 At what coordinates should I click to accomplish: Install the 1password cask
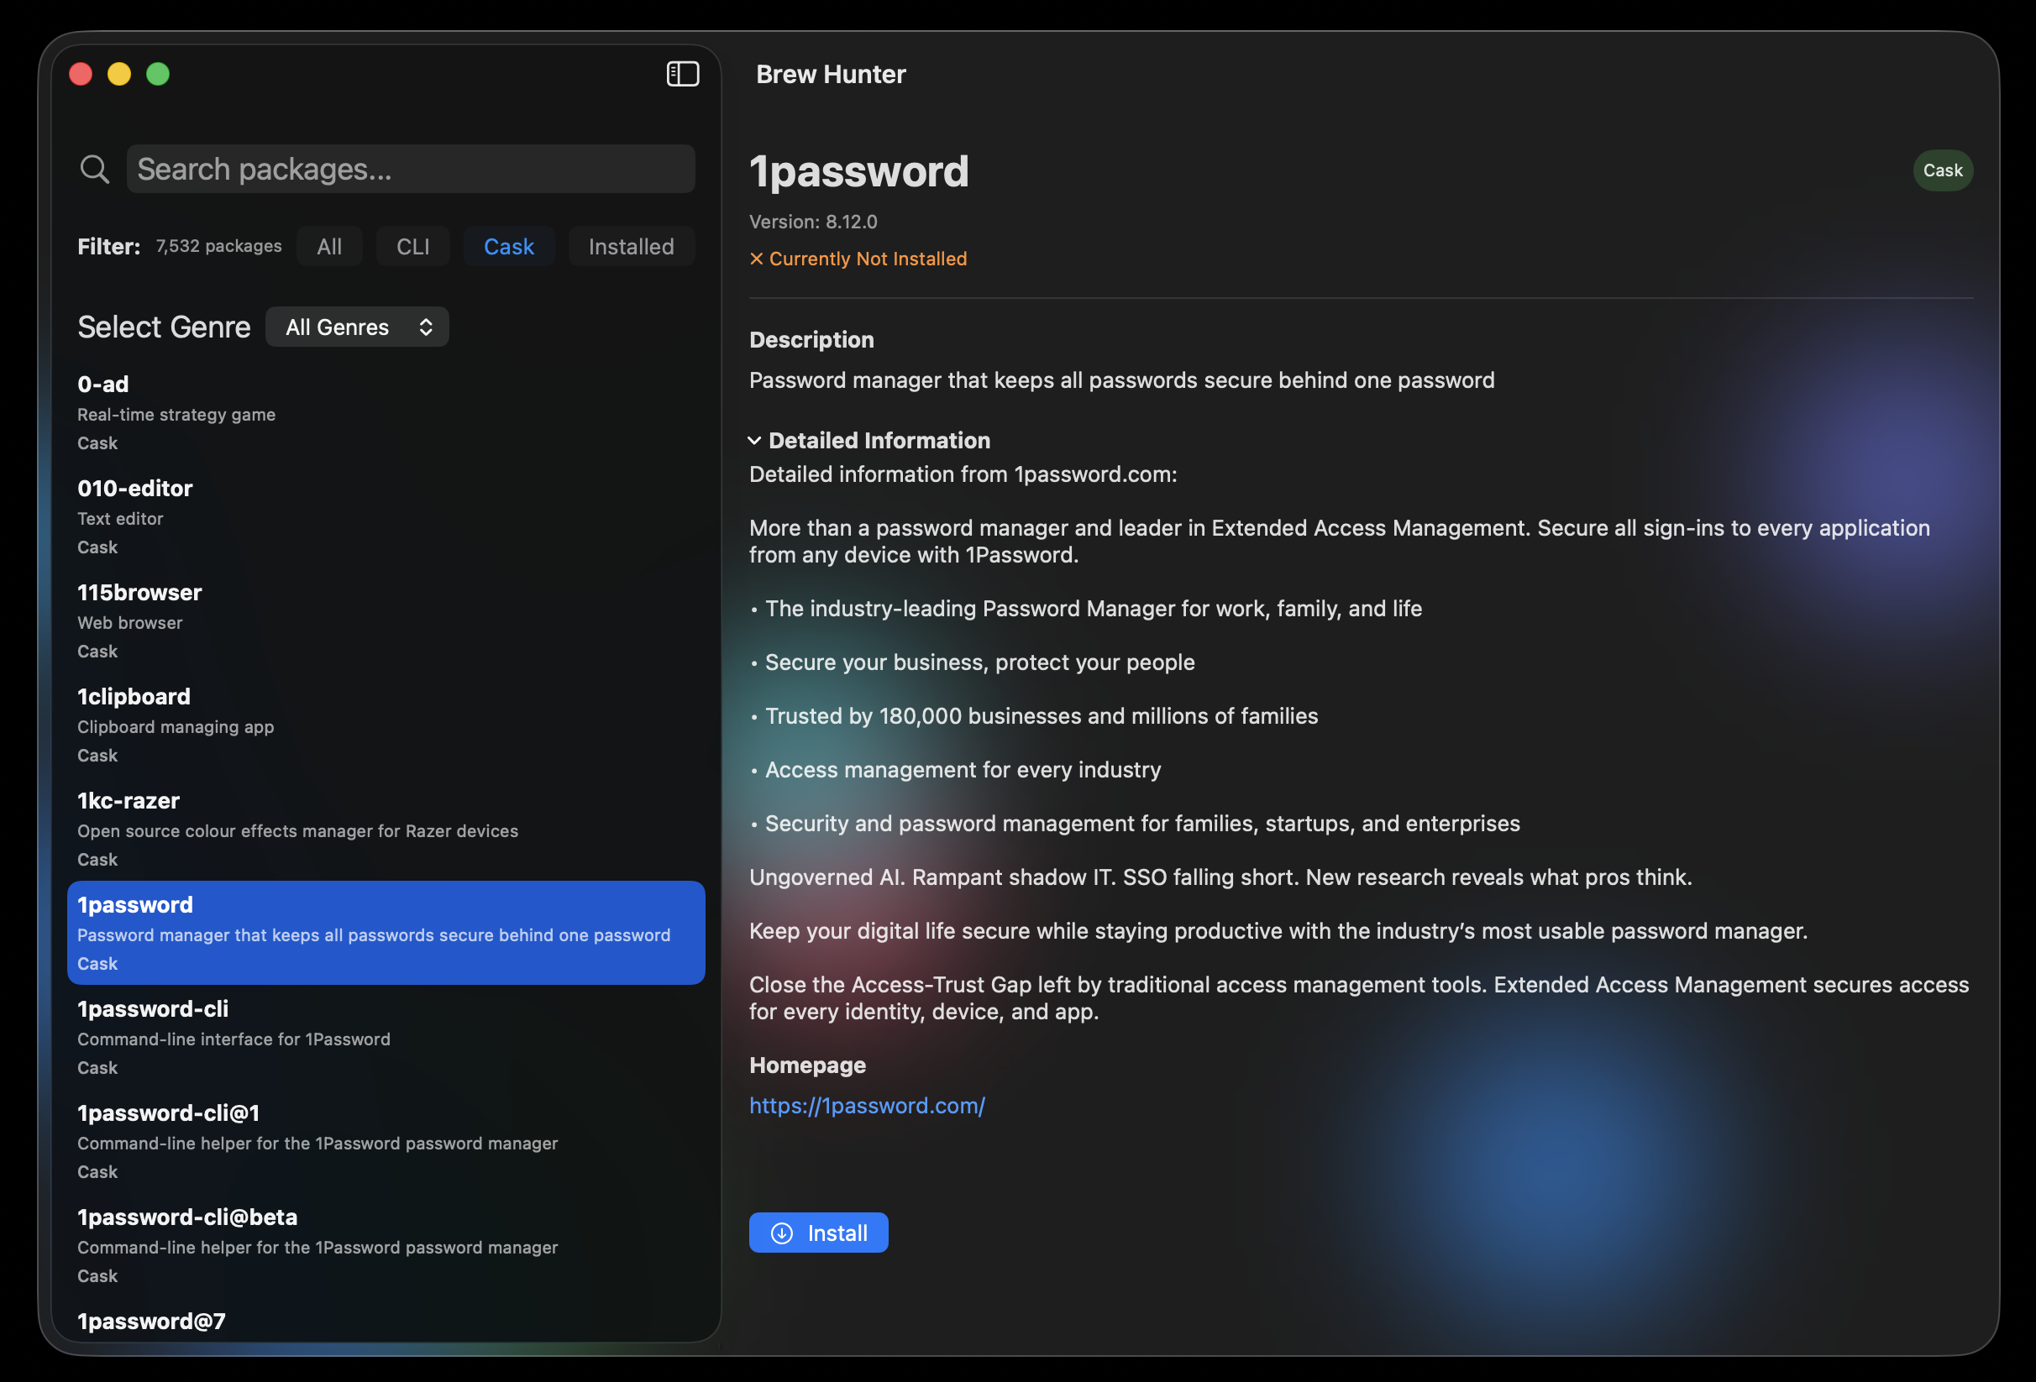point(818,1233)
